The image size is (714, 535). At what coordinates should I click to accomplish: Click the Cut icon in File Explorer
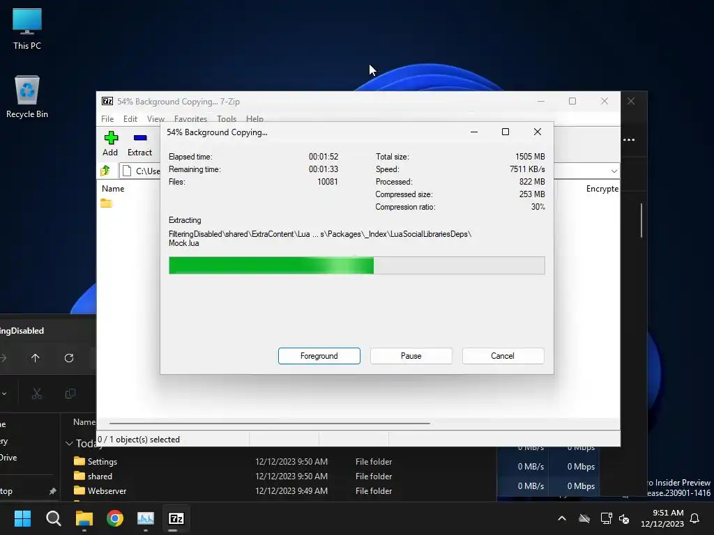[x=37, y=394]
